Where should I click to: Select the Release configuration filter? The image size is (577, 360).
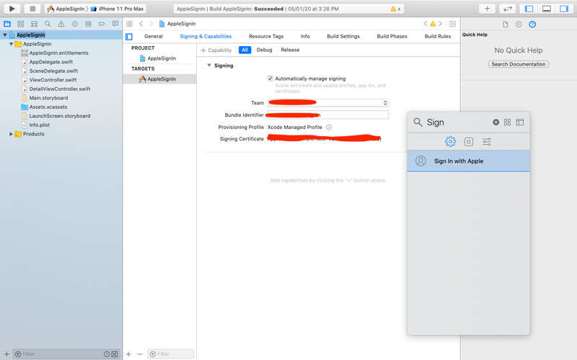point(290,50)
